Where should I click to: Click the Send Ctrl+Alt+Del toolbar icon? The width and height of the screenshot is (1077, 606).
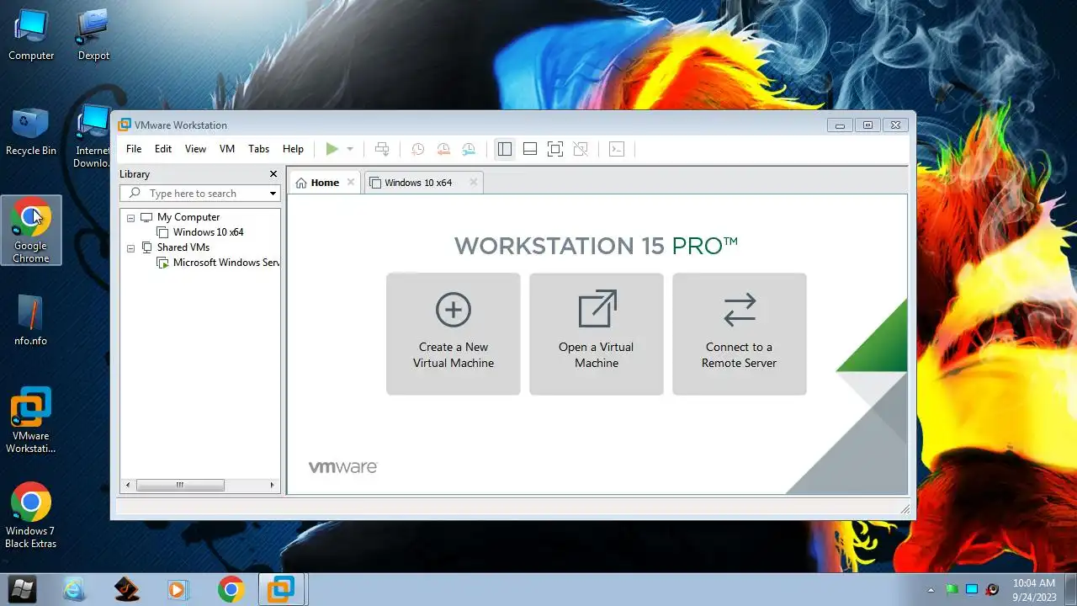click(x=382, y=149)
